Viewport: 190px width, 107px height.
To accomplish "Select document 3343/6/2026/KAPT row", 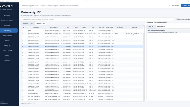I will pos(82,43).
